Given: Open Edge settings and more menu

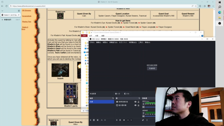Looking at the screenshot, I should click(213, 6).
